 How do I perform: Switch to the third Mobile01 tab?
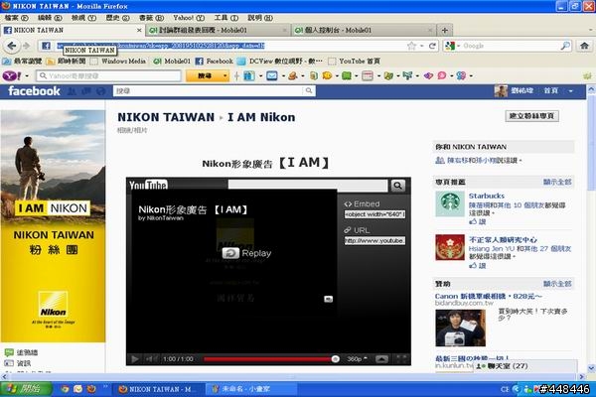tap(364, 30)
